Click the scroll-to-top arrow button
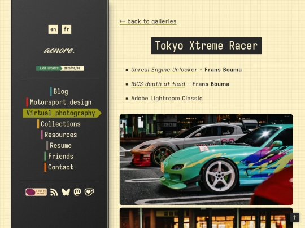 tap(294, 217)
